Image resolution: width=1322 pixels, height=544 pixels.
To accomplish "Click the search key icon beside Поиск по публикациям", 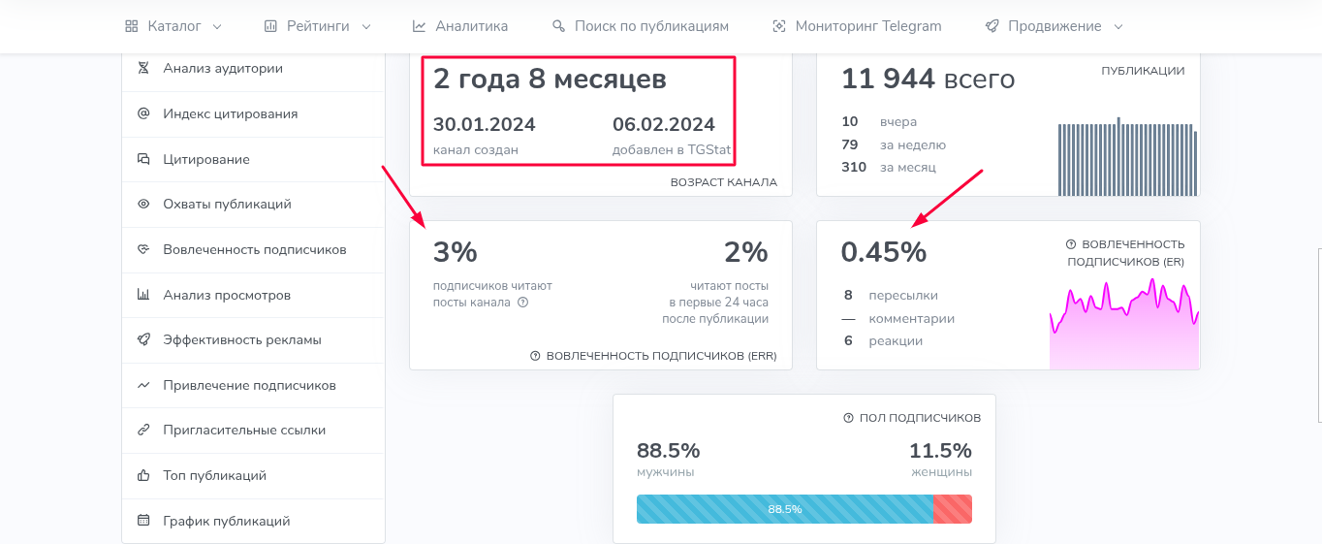I will (x=558, y=26).
